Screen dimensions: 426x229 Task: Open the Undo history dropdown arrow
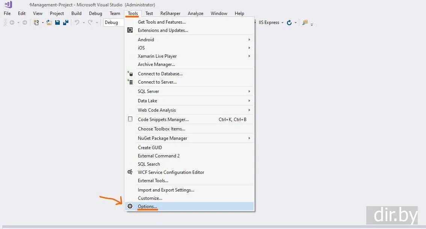[x=84, y=22]
